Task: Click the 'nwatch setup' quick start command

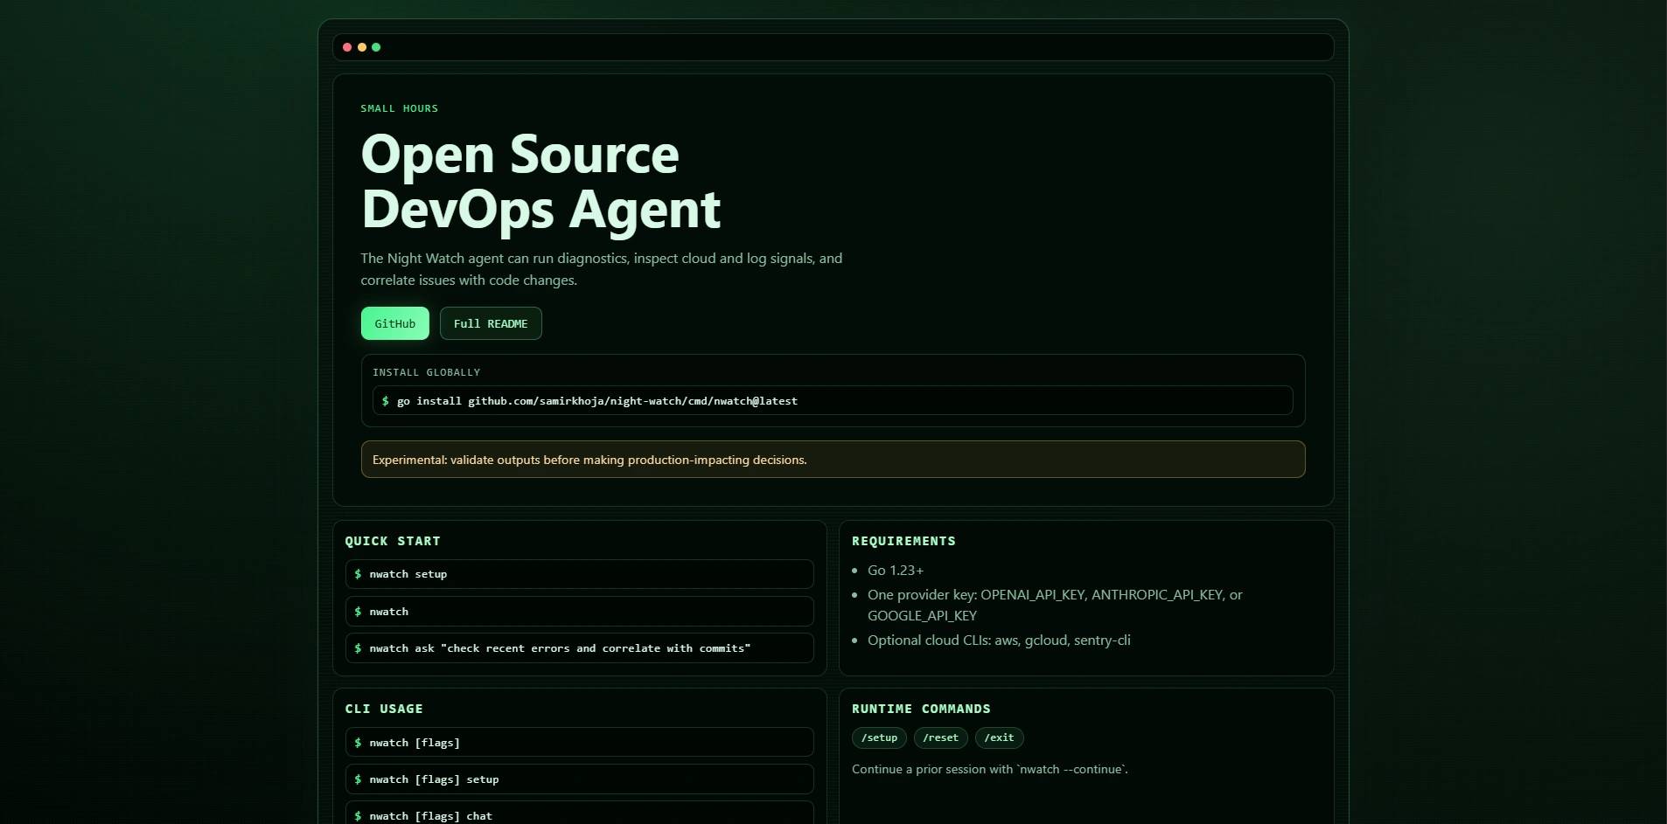Action: tap(579, 574)
